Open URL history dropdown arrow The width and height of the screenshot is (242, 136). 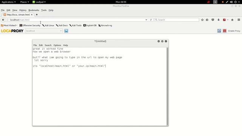146,20
